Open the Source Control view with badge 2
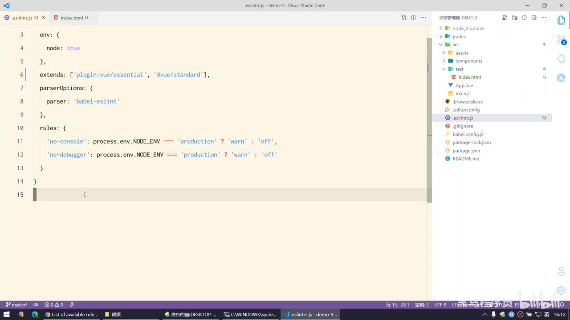The image size is (570, 320). [x=561, y=40]
